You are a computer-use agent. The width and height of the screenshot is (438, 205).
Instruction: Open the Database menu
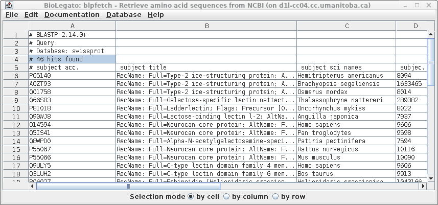tap(124, 15)
